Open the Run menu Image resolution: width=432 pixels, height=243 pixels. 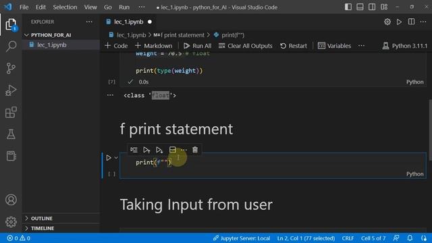click(124, 7)
